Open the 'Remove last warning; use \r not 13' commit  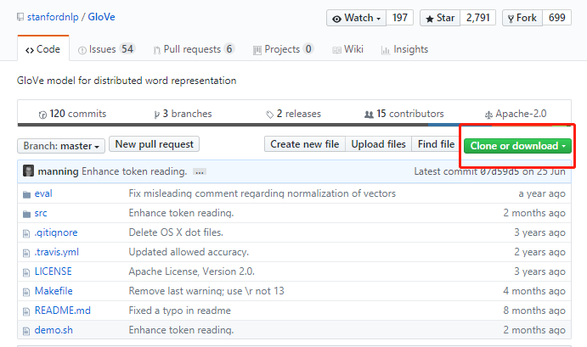click(206, 290)
